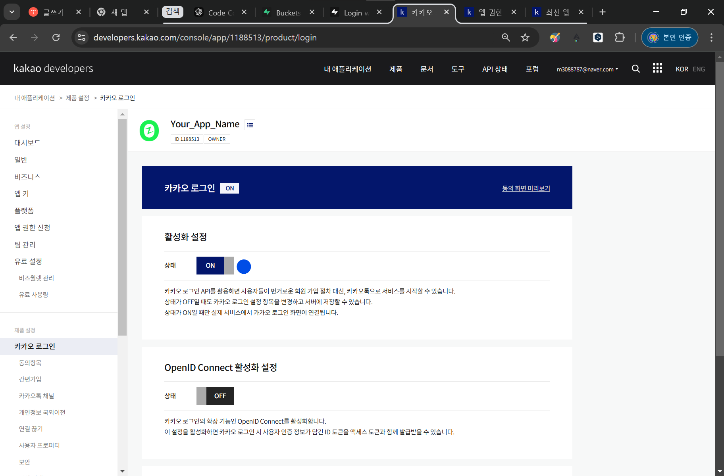
Task: Open 사용자 프로퍼티 in sidebar
Action: (x=39, y=445)
